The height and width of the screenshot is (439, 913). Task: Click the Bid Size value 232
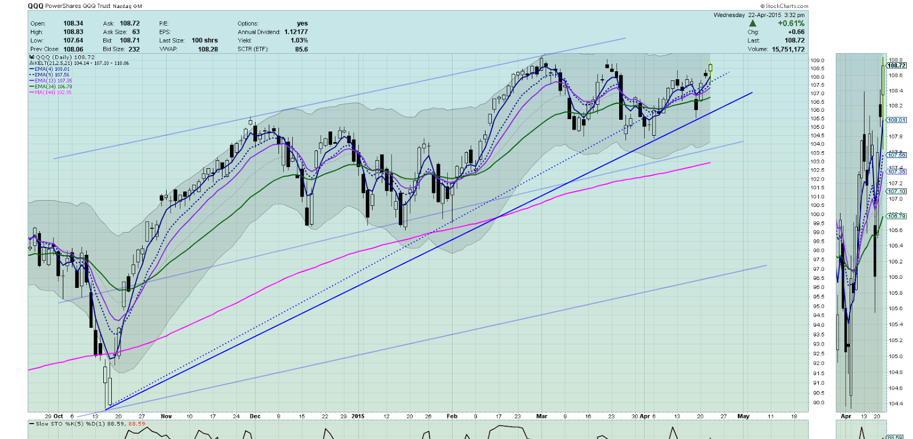pyautogui.click(x=134, y=49)
